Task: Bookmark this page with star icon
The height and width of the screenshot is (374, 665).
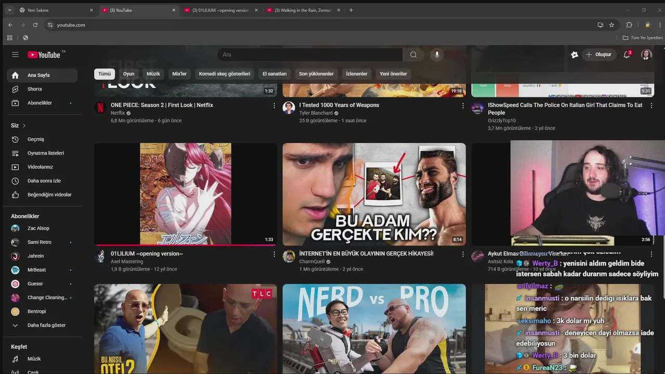Action: coord(612,25)
